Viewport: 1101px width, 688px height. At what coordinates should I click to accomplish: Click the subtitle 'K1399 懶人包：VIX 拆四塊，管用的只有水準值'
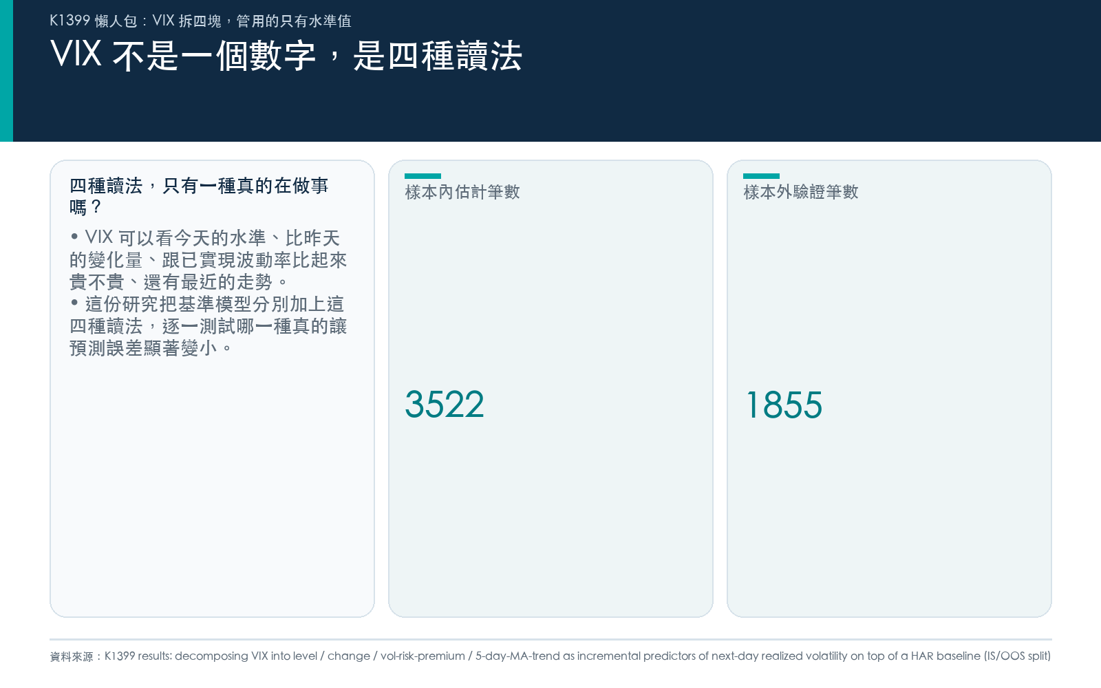point(200,21)
